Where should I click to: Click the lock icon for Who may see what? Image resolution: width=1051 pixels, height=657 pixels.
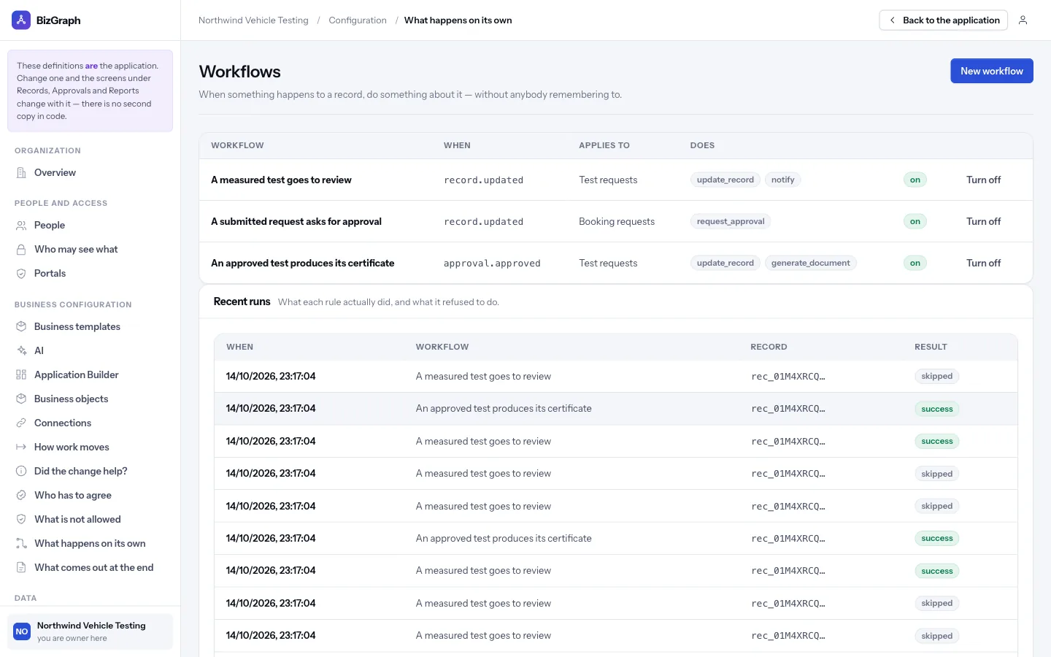(21, 250)
